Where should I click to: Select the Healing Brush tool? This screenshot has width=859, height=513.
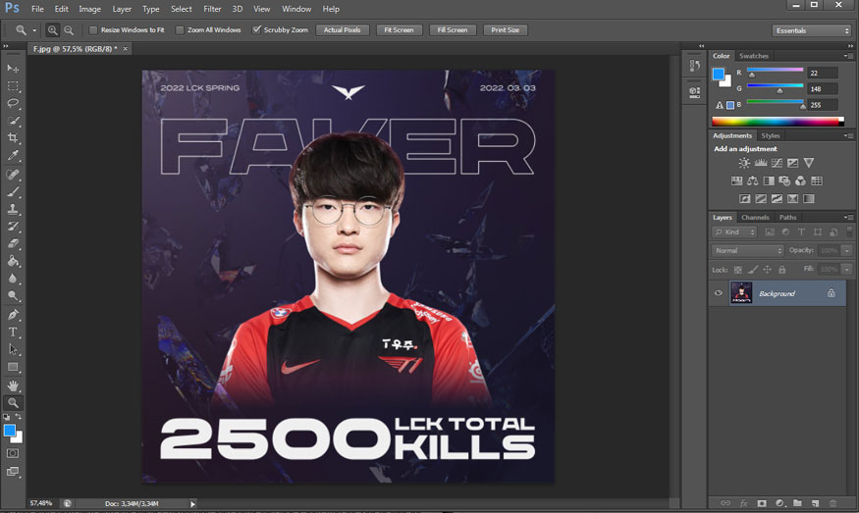pos(13,175)
